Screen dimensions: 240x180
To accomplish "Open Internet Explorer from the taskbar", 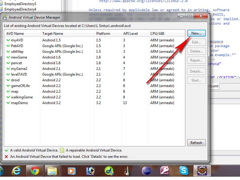I will pyautogui.click(x=16, y=170).
